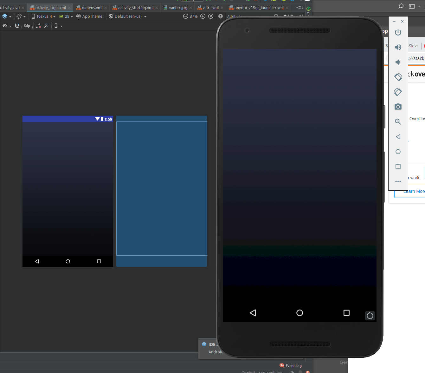Click the info icon on the IDE notification

[204, 344]
